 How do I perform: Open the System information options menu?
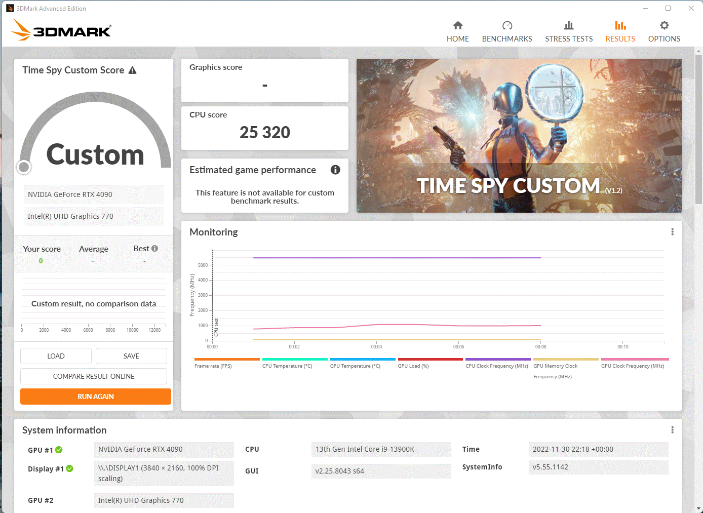[x=672, y=429]
